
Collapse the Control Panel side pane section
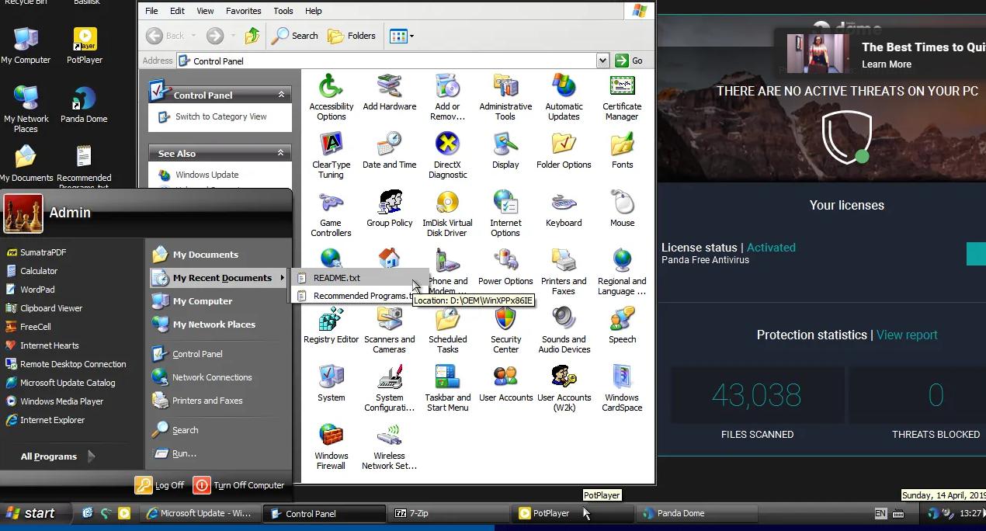click(281, 95)
